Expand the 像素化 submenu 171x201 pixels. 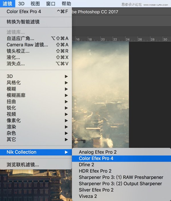click(36, 120)
